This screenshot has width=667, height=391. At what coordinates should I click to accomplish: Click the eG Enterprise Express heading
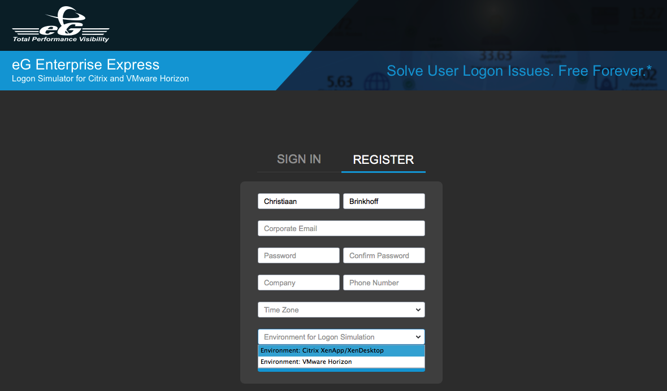[85, 64]
